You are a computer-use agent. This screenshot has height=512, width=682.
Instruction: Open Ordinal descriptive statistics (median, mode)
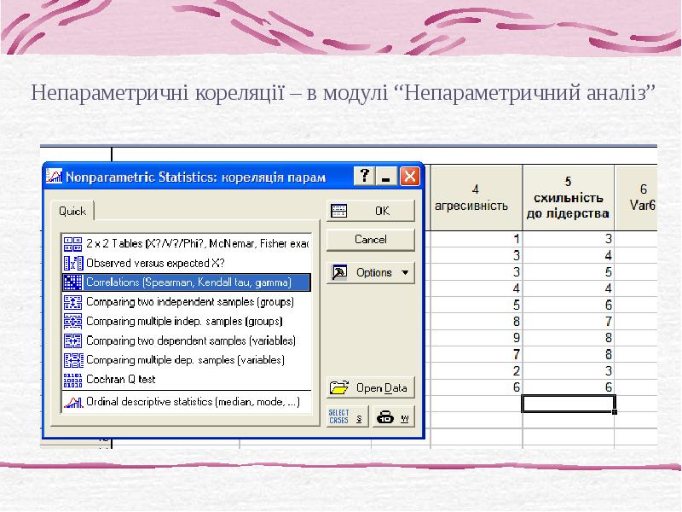pyautogui.click(x=193, y=401)
